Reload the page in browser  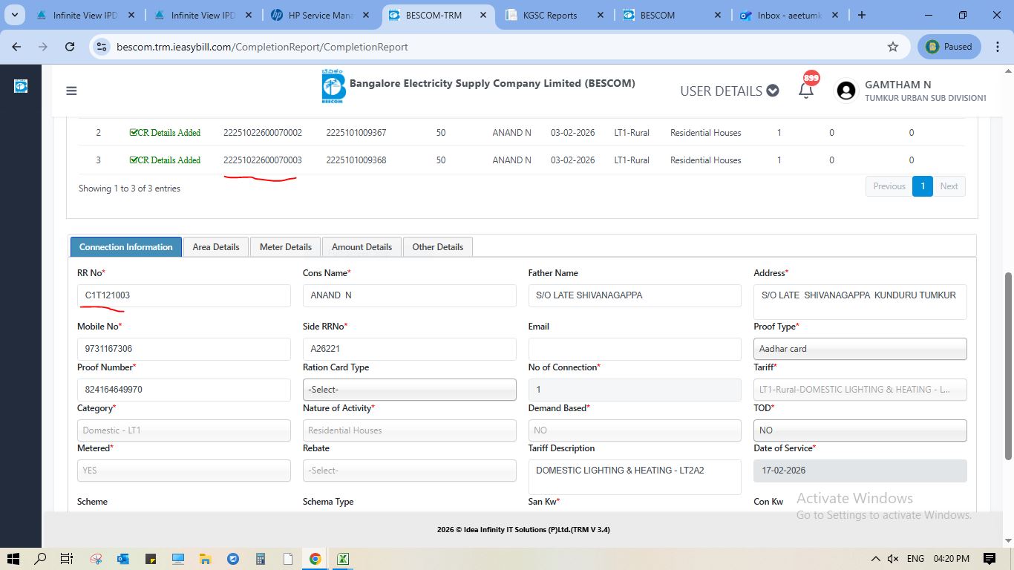click(70, 47)
